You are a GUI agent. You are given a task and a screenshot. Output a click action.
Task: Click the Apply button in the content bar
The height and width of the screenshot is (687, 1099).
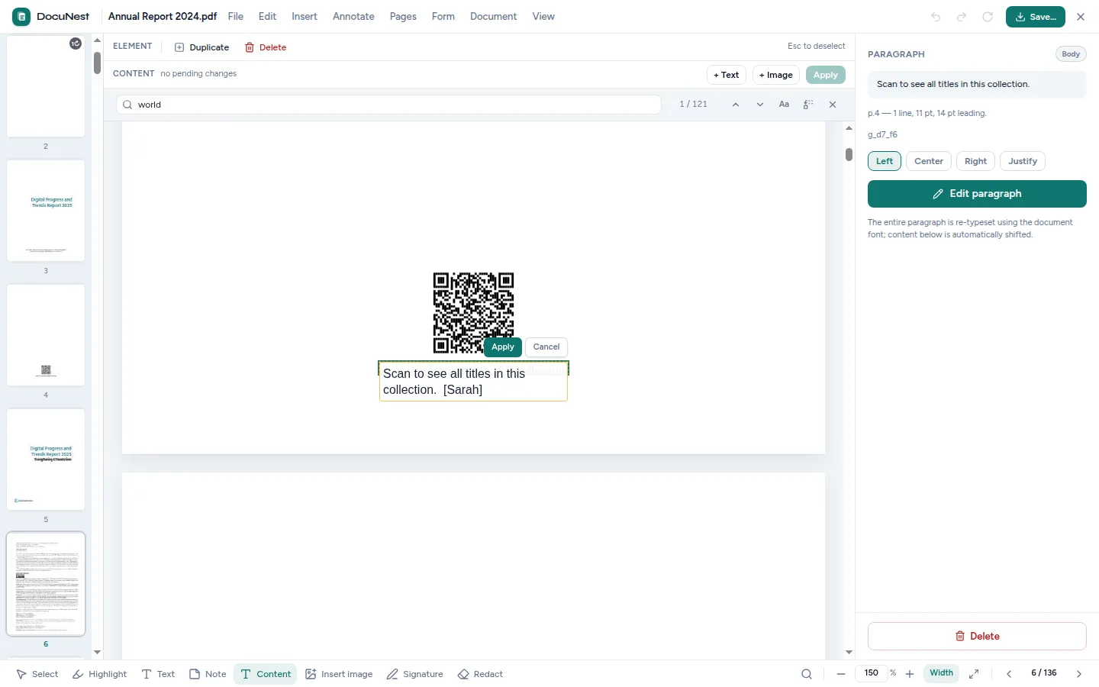click(x=825, y=75)
